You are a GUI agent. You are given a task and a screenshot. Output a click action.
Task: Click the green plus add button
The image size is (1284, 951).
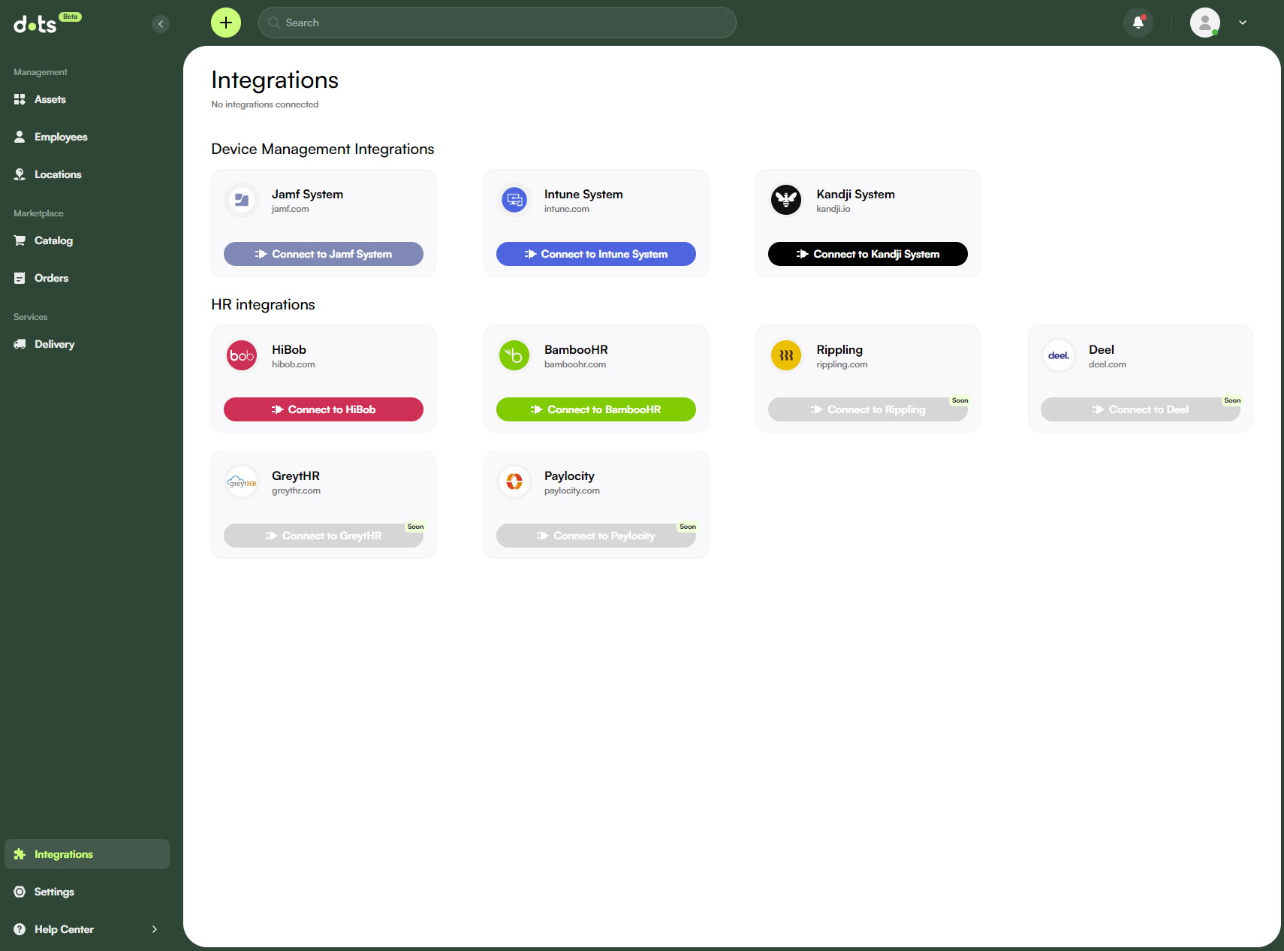tap(226, 23)
